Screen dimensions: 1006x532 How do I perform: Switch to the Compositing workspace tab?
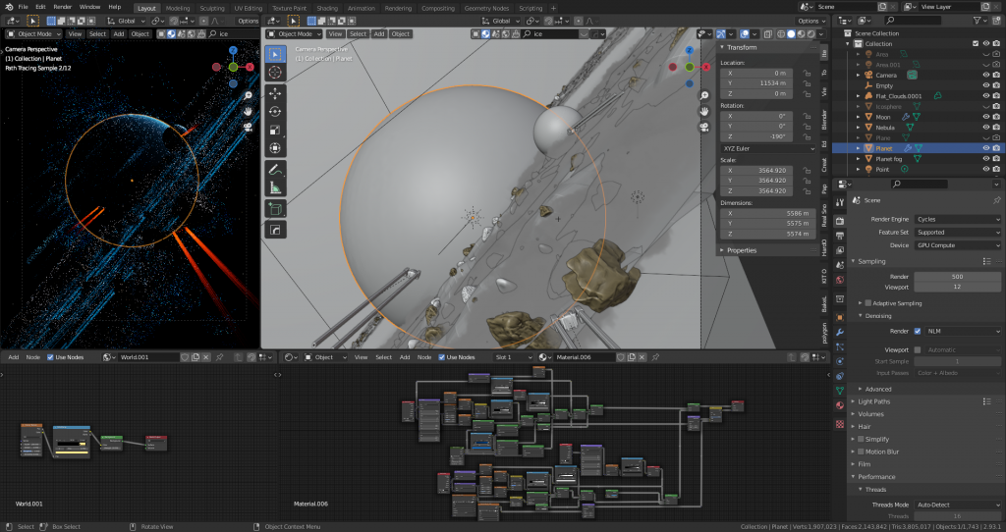click(438, 8)
